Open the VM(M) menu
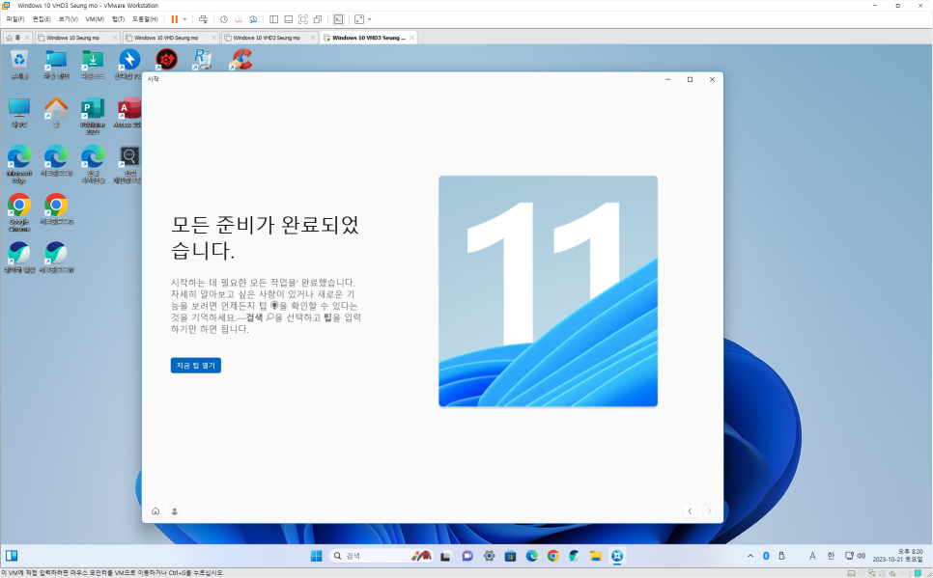The width and height of the screenshot is (933, 578). click(96, 19)
